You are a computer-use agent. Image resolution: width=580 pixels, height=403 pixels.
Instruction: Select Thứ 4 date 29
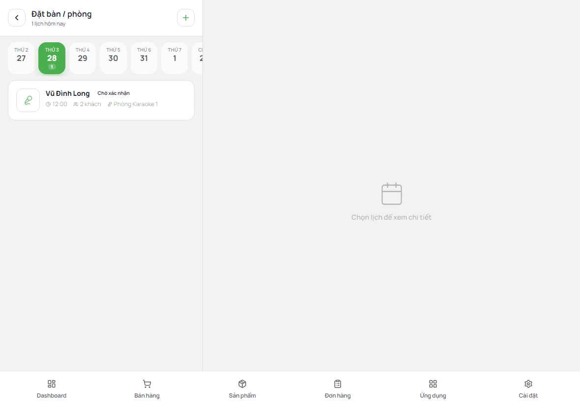(83, 58)
